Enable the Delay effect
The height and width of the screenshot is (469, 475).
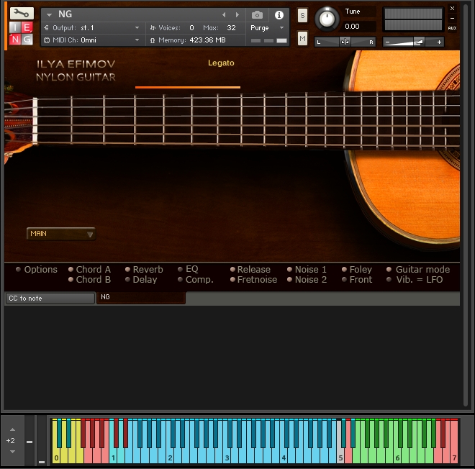pyautogui.click(x=127, y=280)
